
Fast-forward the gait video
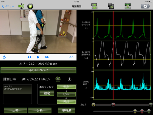pos(47,57)
